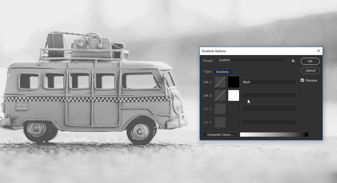
Task: Focus the empty Ink 2 name field
Action: pyautogui.click(x=269, y=96)
